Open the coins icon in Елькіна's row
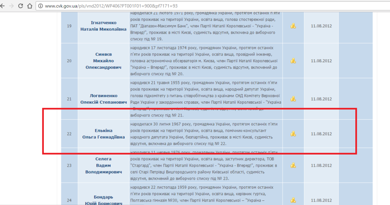 click(293, 134)
